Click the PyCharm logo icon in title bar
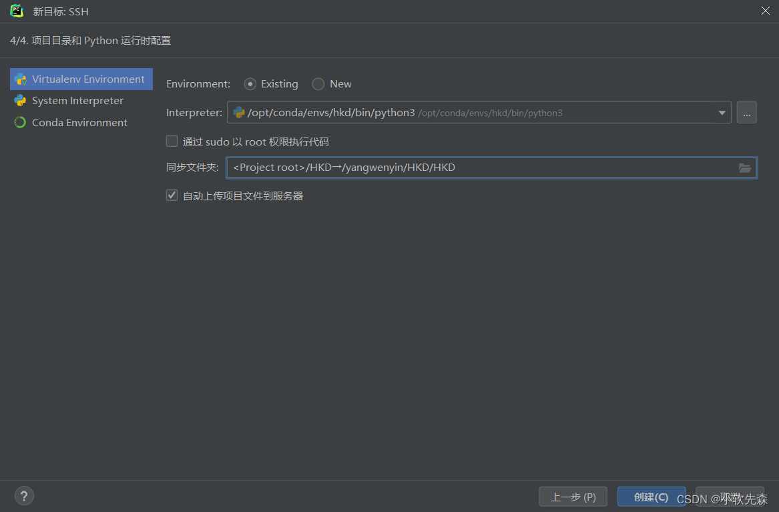This screenshot has width=779, height=512. tap(17, 11)
